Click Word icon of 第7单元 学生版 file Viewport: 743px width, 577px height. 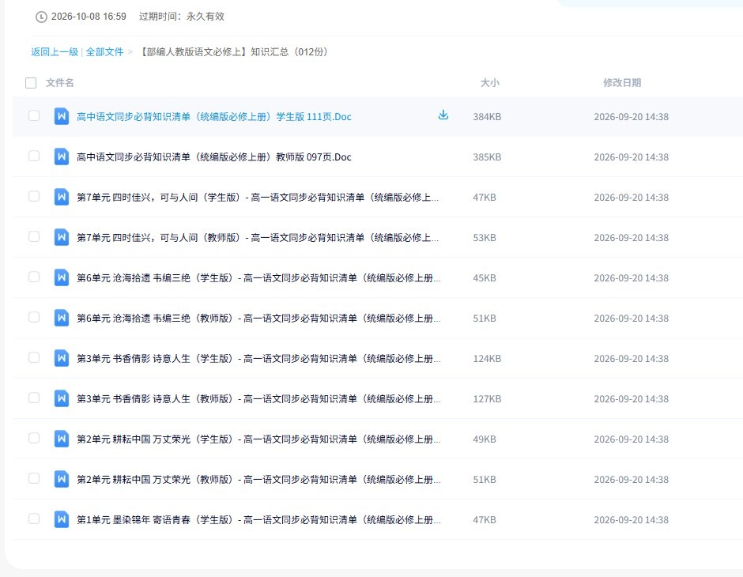tap(61, 197)
